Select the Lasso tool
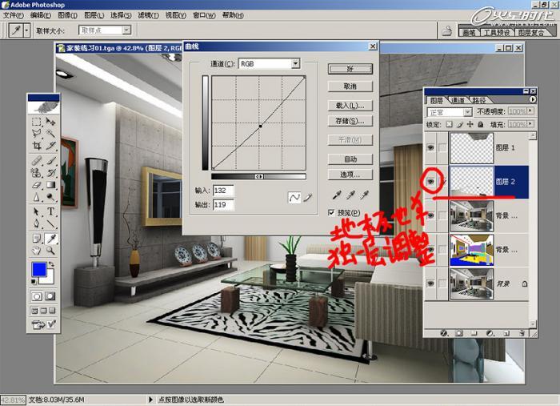The height and width of the screenshot is (406, 560). click(37, 134)
